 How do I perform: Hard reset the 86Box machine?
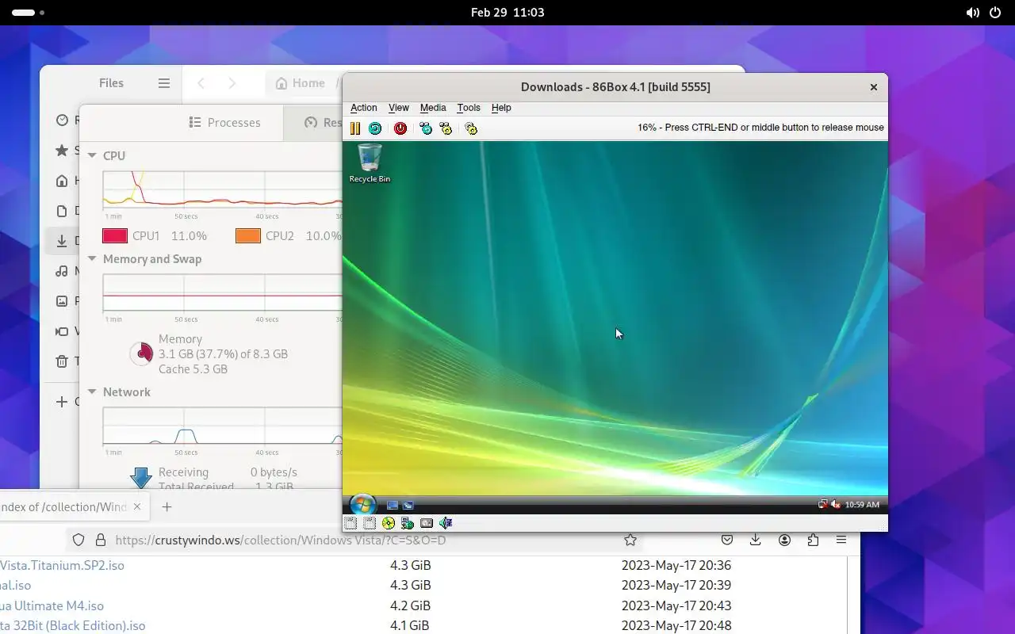pos(375,128)
